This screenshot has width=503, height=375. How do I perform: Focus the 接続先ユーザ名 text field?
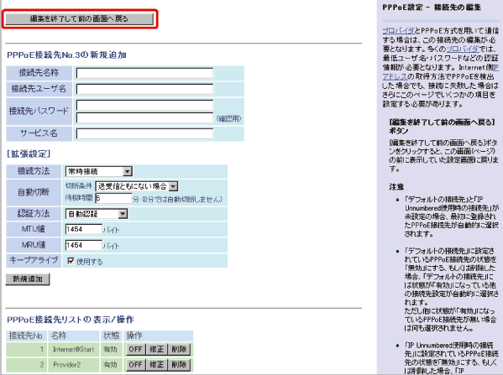pyautogui.click(x=144, y=89)
